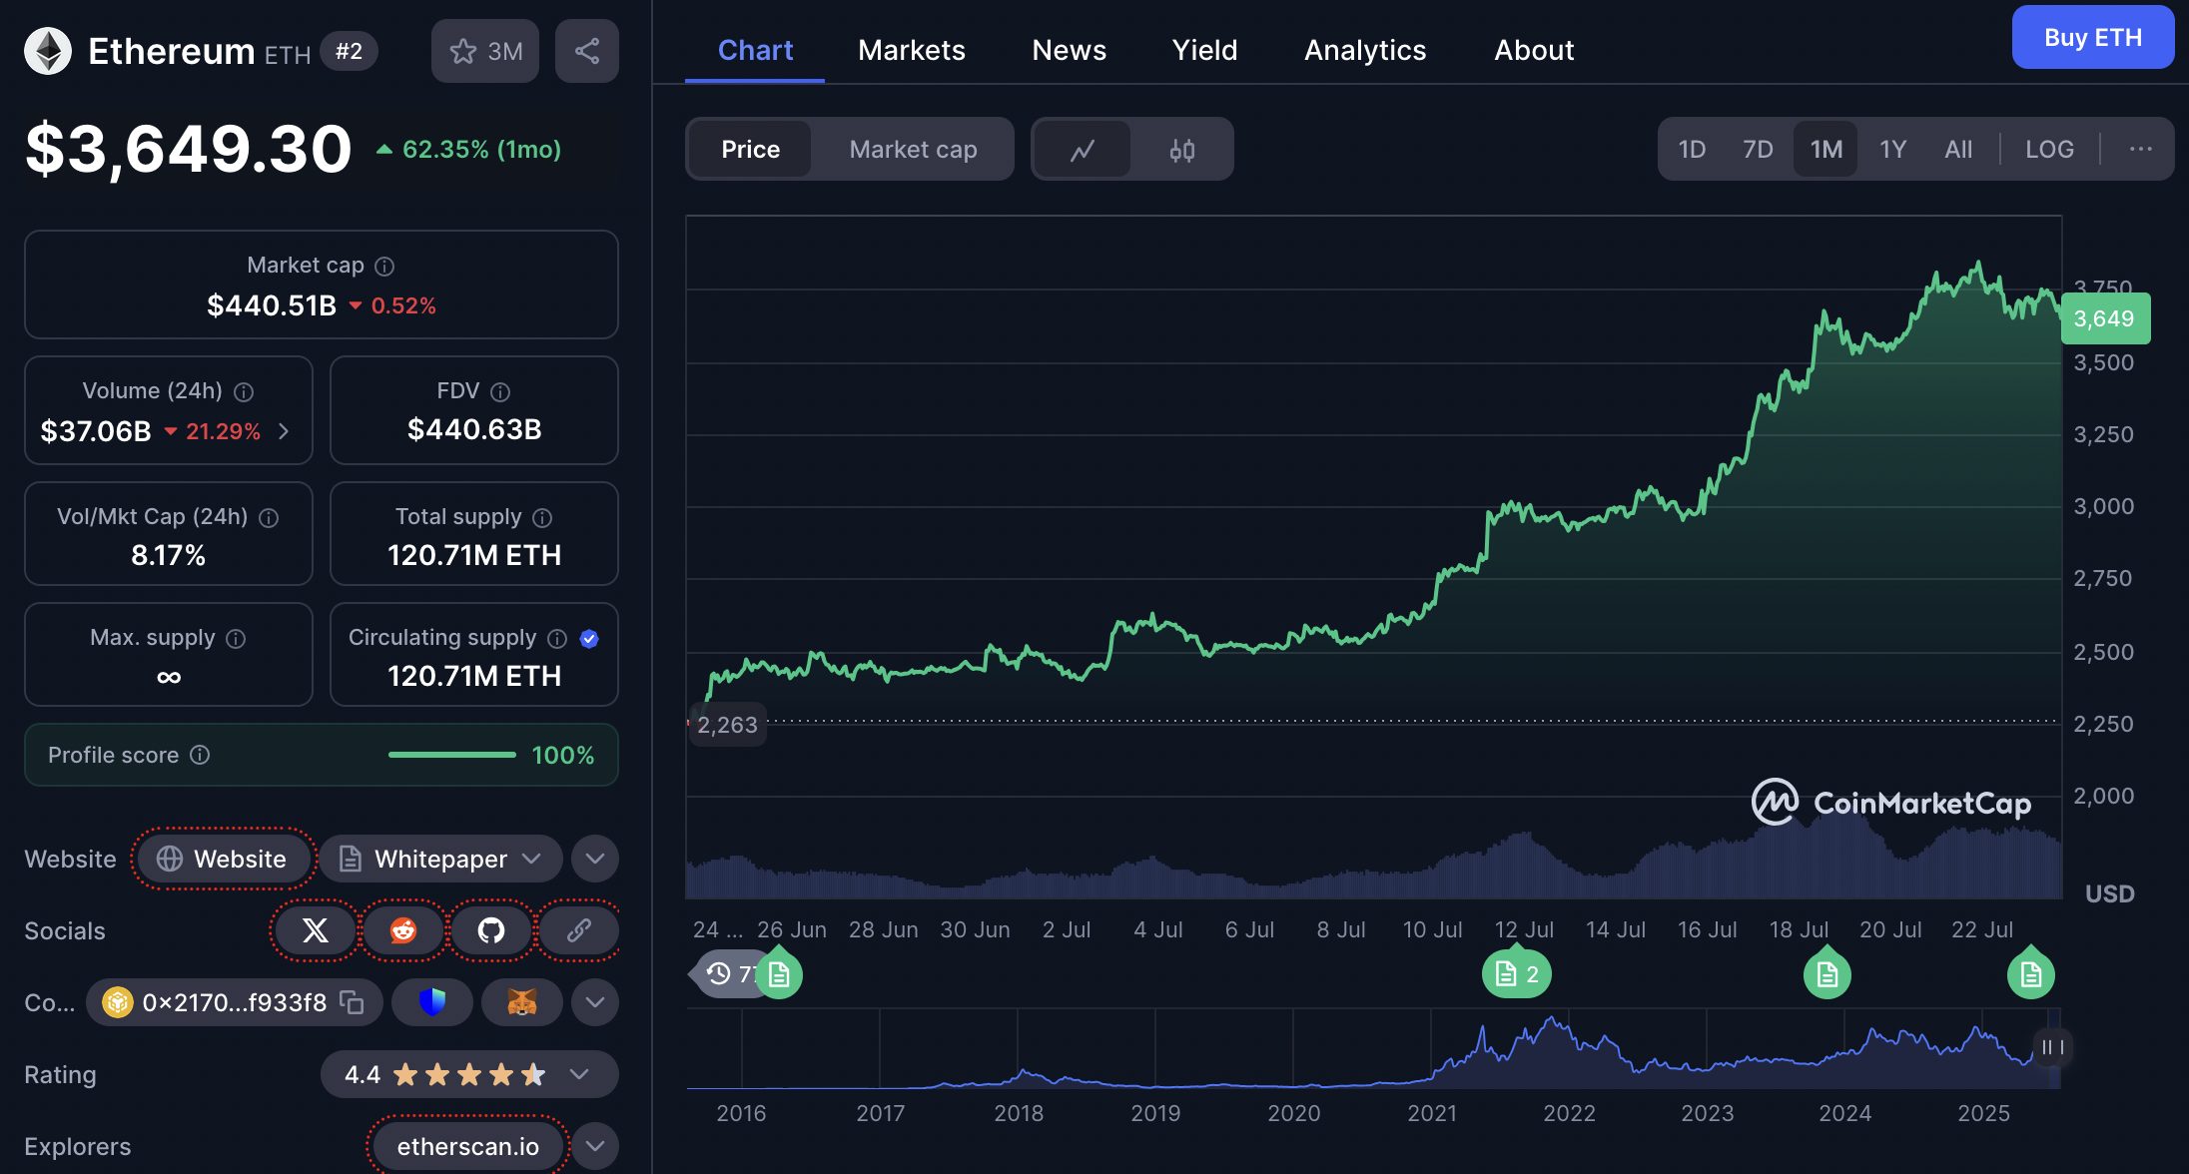Add token to MetaMask fox icon
This screenshot has width=2189, height=1174.
point(521,1002)
